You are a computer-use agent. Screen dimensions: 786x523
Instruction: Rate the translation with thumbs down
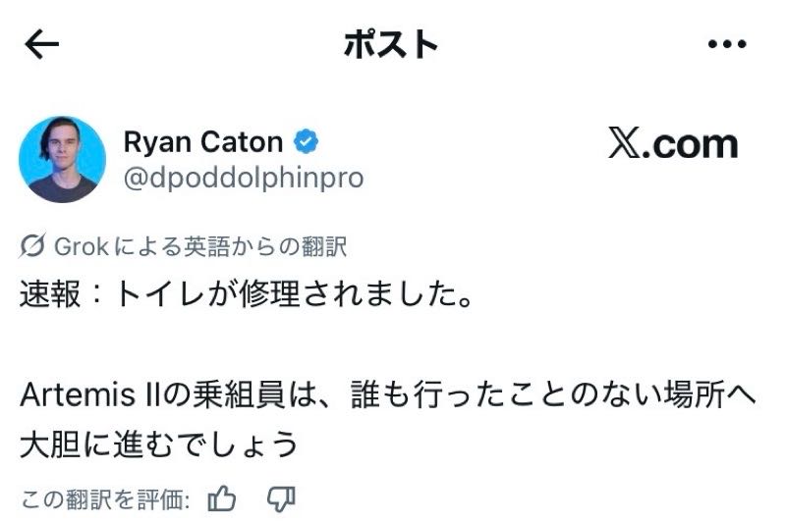281,498
